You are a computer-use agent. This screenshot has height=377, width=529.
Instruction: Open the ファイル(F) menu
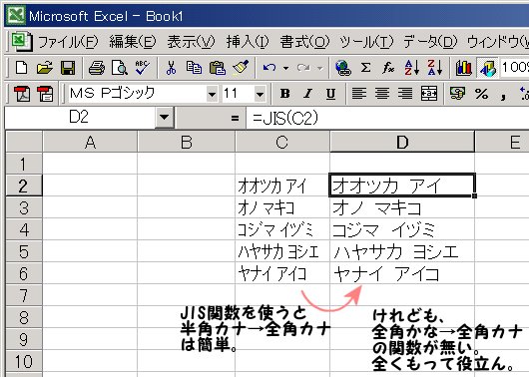pos(68,42)
